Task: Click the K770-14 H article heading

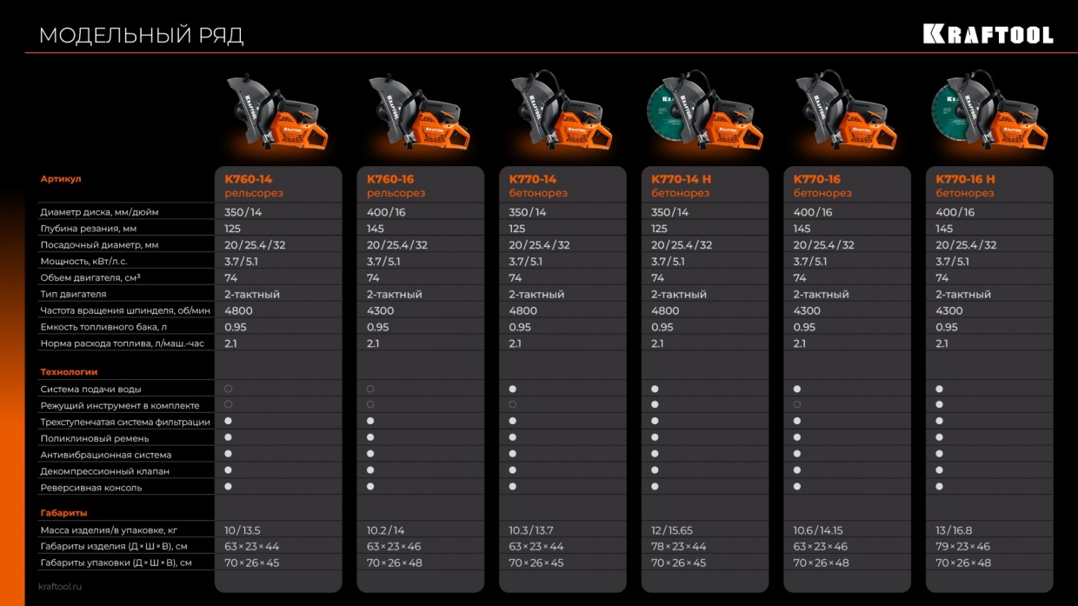Action: click(x=682, y=179)
